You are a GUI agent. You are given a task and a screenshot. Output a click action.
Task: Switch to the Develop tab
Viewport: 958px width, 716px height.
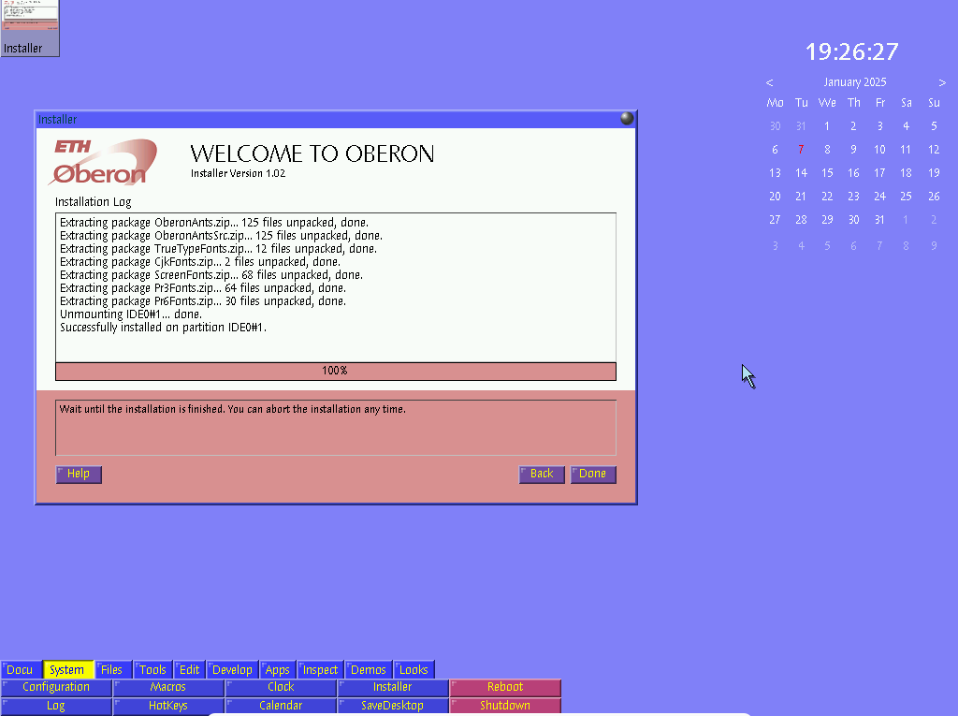[232, 669]
